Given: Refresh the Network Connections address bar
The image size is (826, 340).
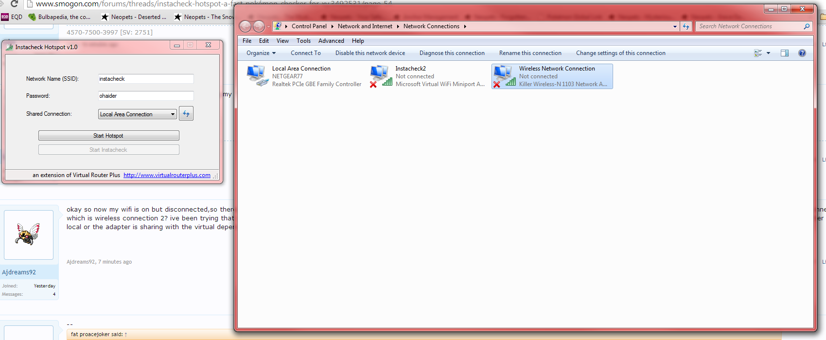Looking at the screenshot, I should tap(686, 26).
